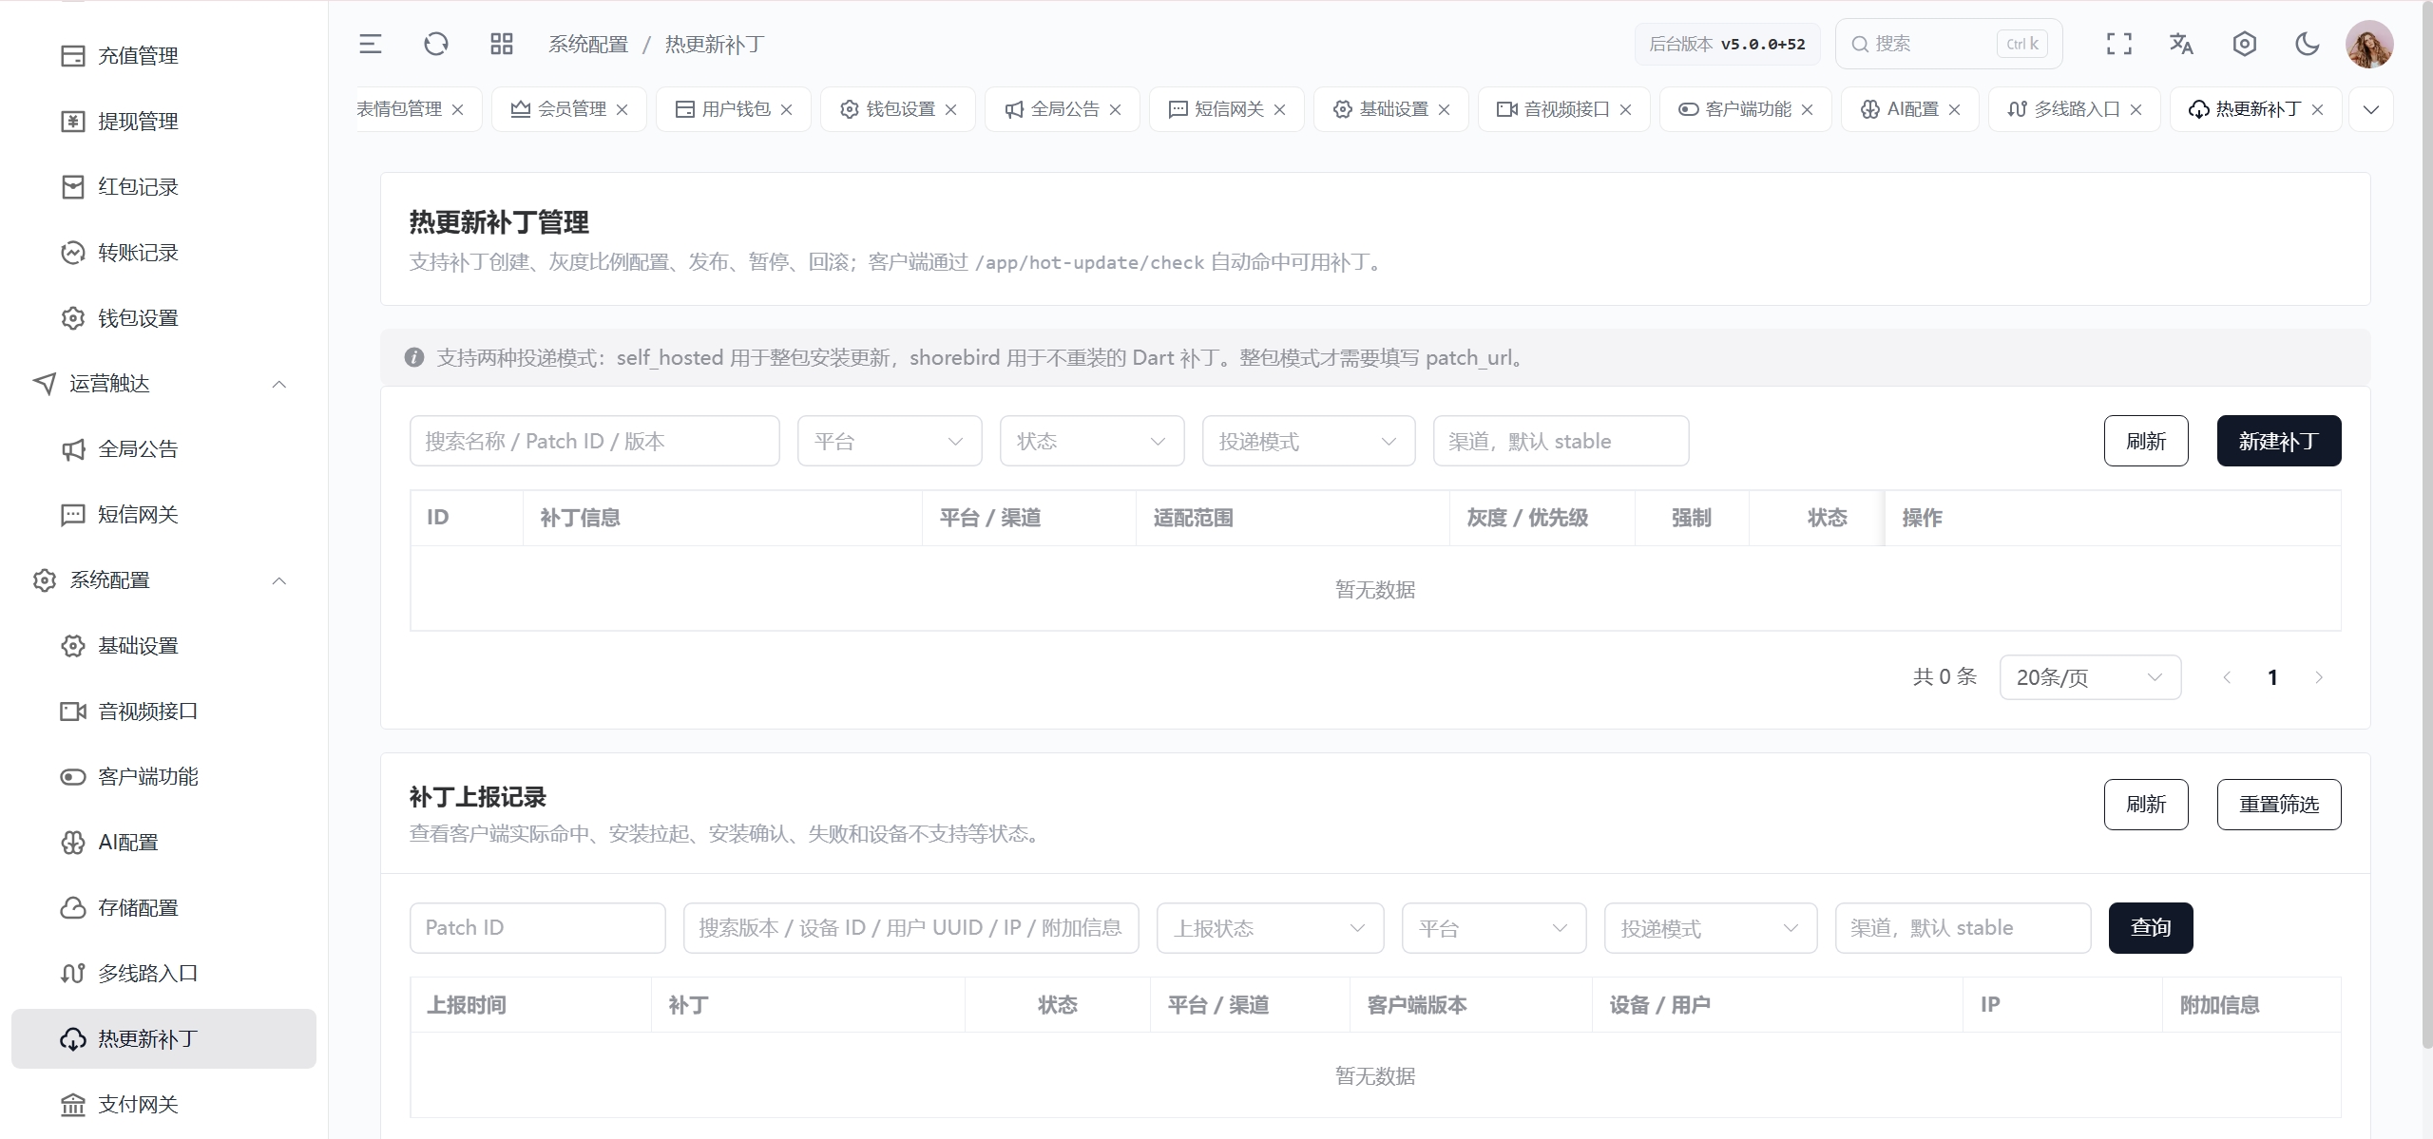Focus the Patch ID input field
The width and height of the screenshot is (2433, 1139).
coord(538,928)
